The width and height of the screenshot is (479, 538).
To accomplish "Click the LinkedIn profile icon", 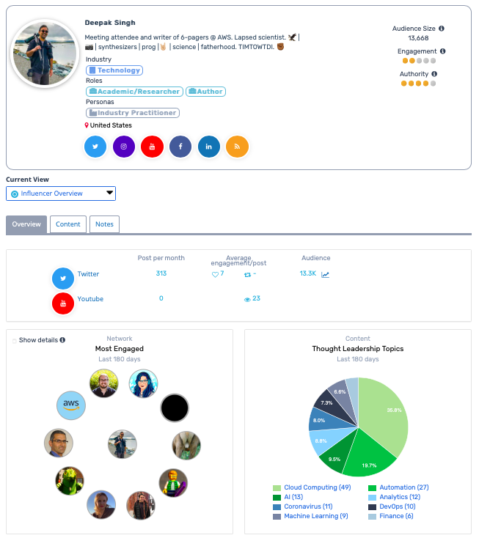I will [x=209, y=147].
